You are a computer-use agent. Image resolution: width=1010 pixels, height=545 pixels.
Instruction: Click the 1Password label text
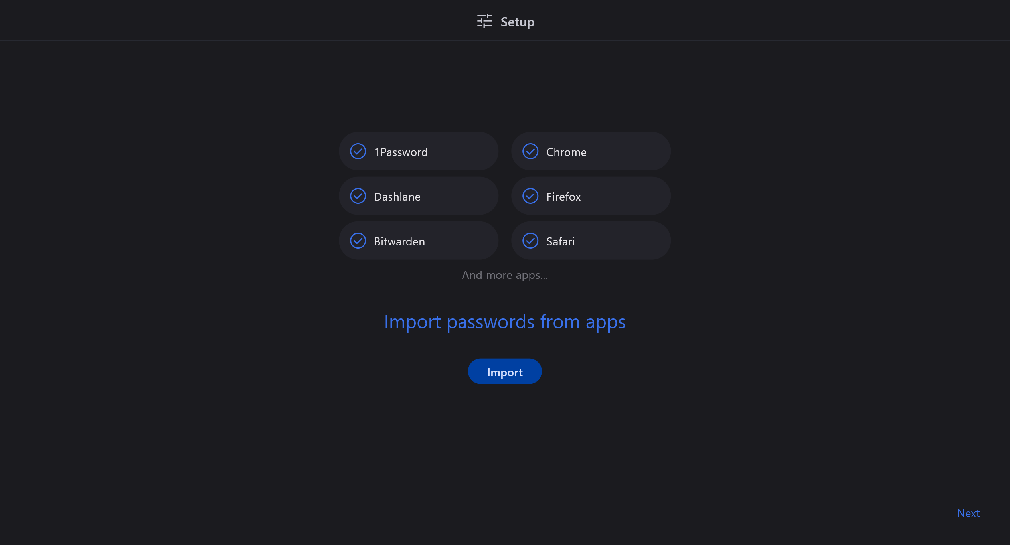point(401,152)
